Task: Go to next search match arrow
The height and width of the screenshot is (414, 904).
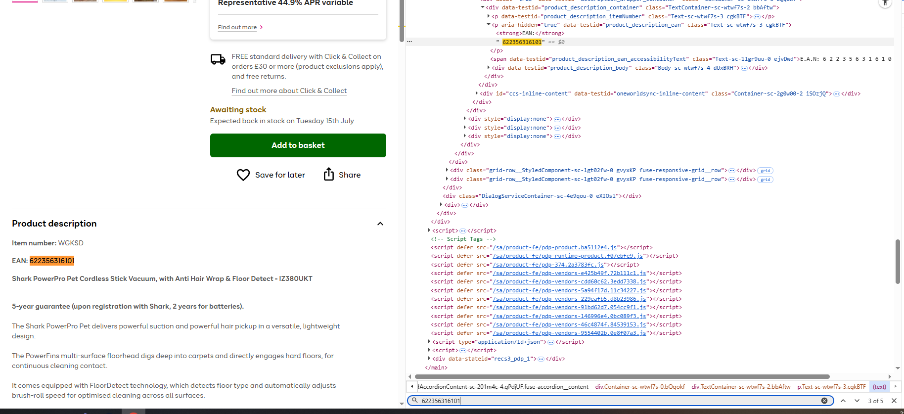Action: coord(857,401)
